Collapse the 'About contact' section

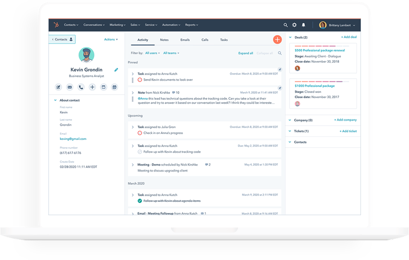(55, 100)
